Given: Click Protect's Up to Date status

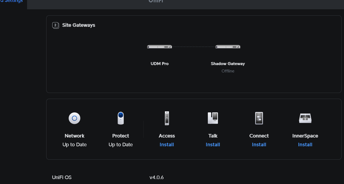Looking at the screenshot, I should point(121,145).
